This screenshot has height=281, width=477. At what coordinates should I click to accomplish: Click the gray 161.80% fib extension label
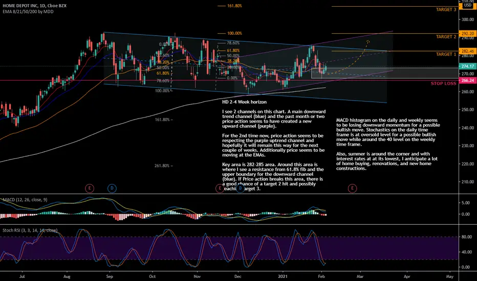tap(162, 120)
